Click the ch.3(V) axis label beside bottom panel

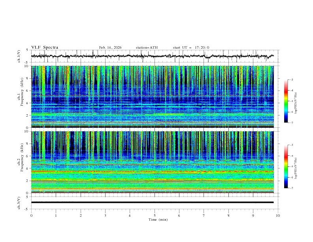pyautogui.click(x=19, y=202)
